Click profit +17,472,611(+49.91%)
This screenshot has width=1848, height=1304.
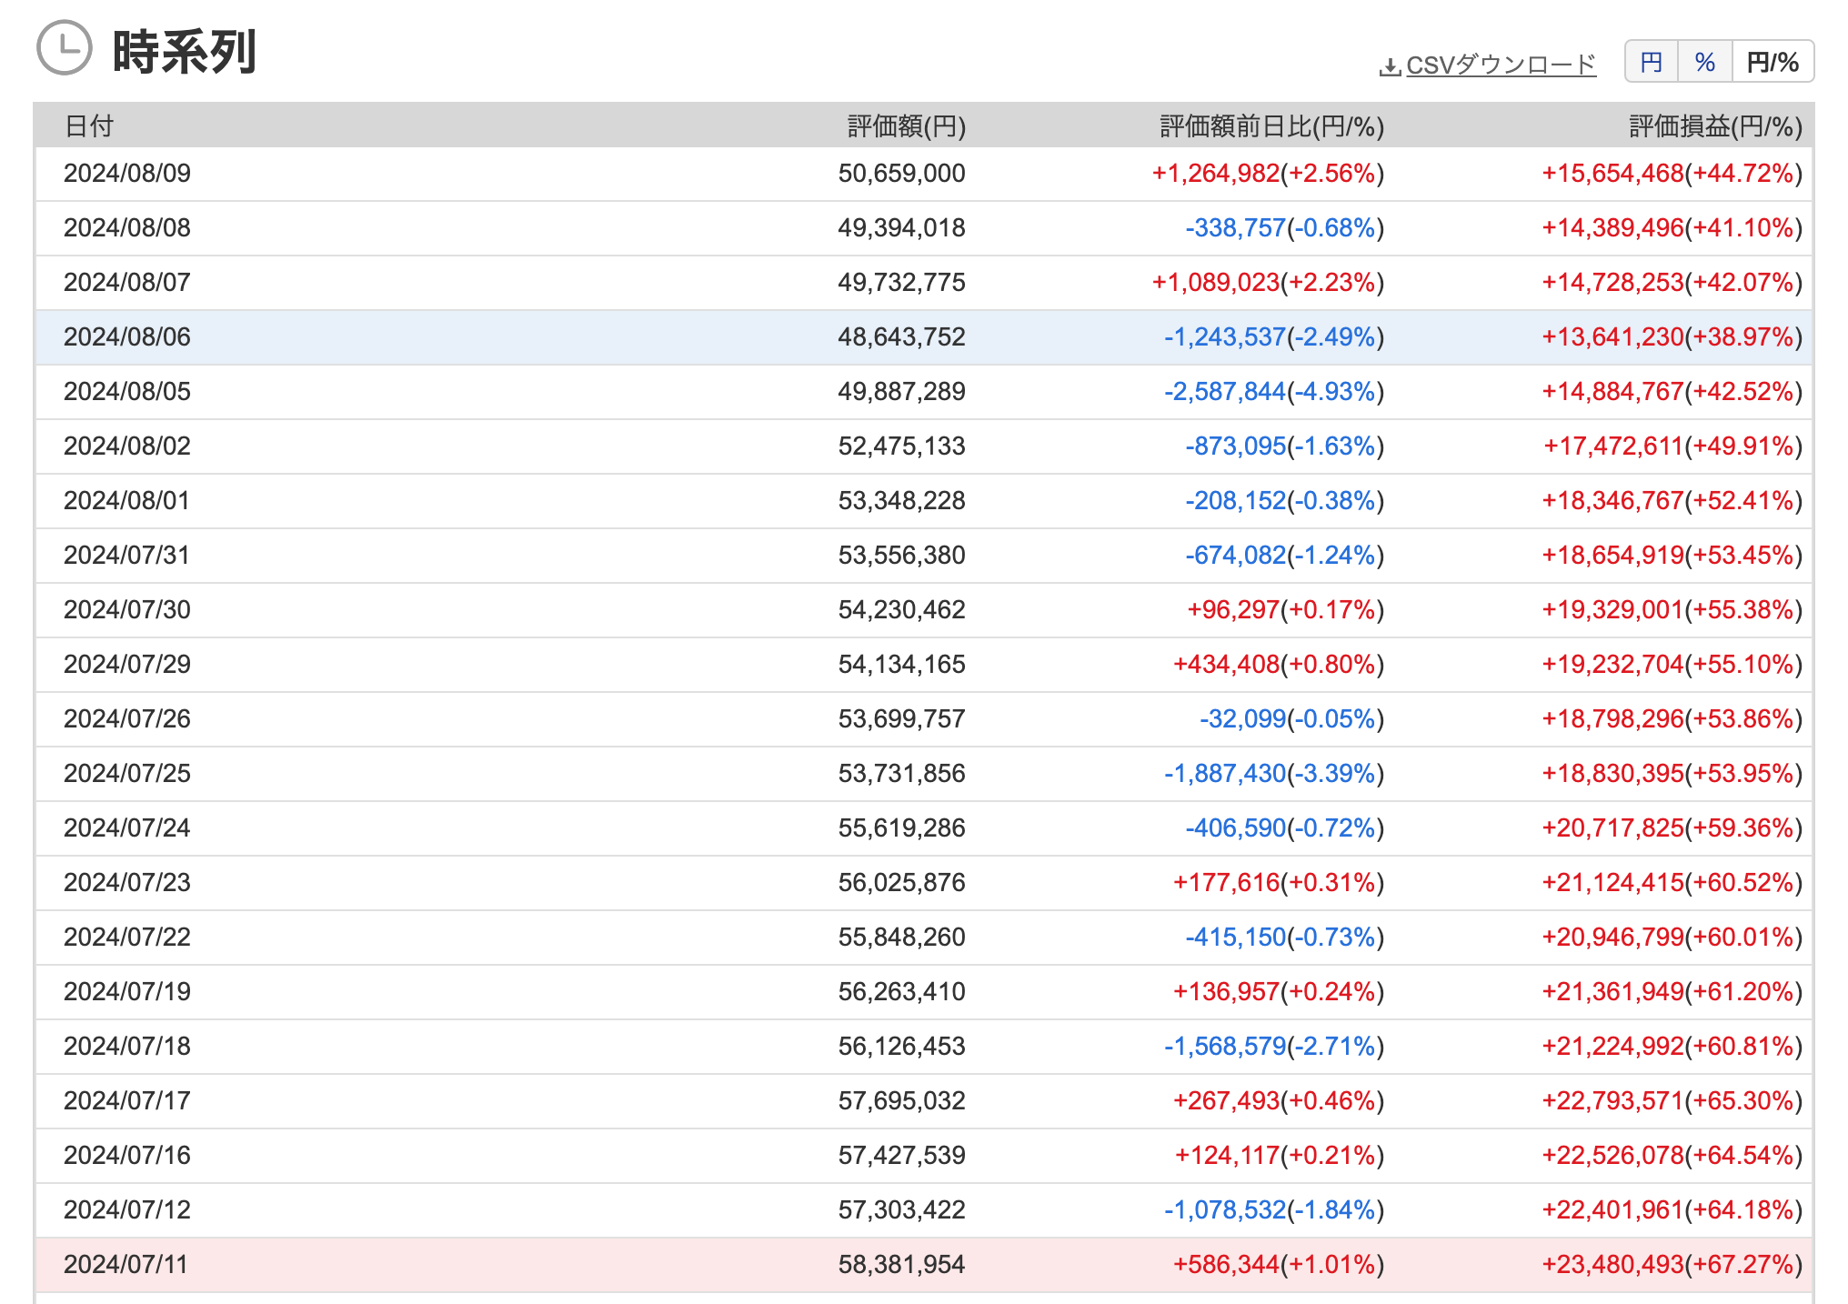1673,446
